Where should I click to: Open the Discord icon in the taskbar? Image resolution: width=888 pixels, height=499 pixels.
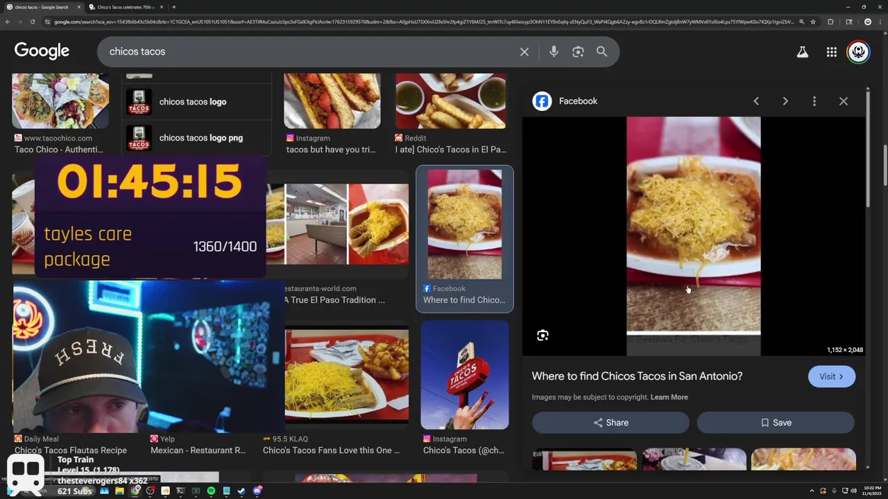click(257, 491)
